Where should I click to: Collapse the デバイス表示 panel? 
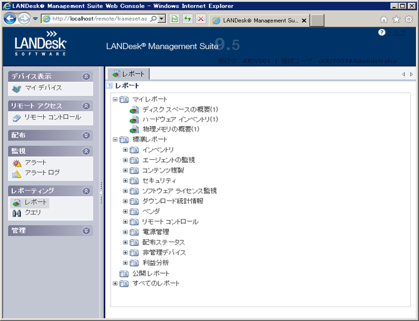click(86, 76)
